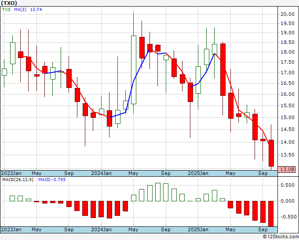Screen dimensions: 299x240
Task: Select the TXO legend label
Action: coord(6,10)
